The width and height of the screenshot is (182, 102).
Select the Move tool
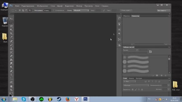[11, 19]
